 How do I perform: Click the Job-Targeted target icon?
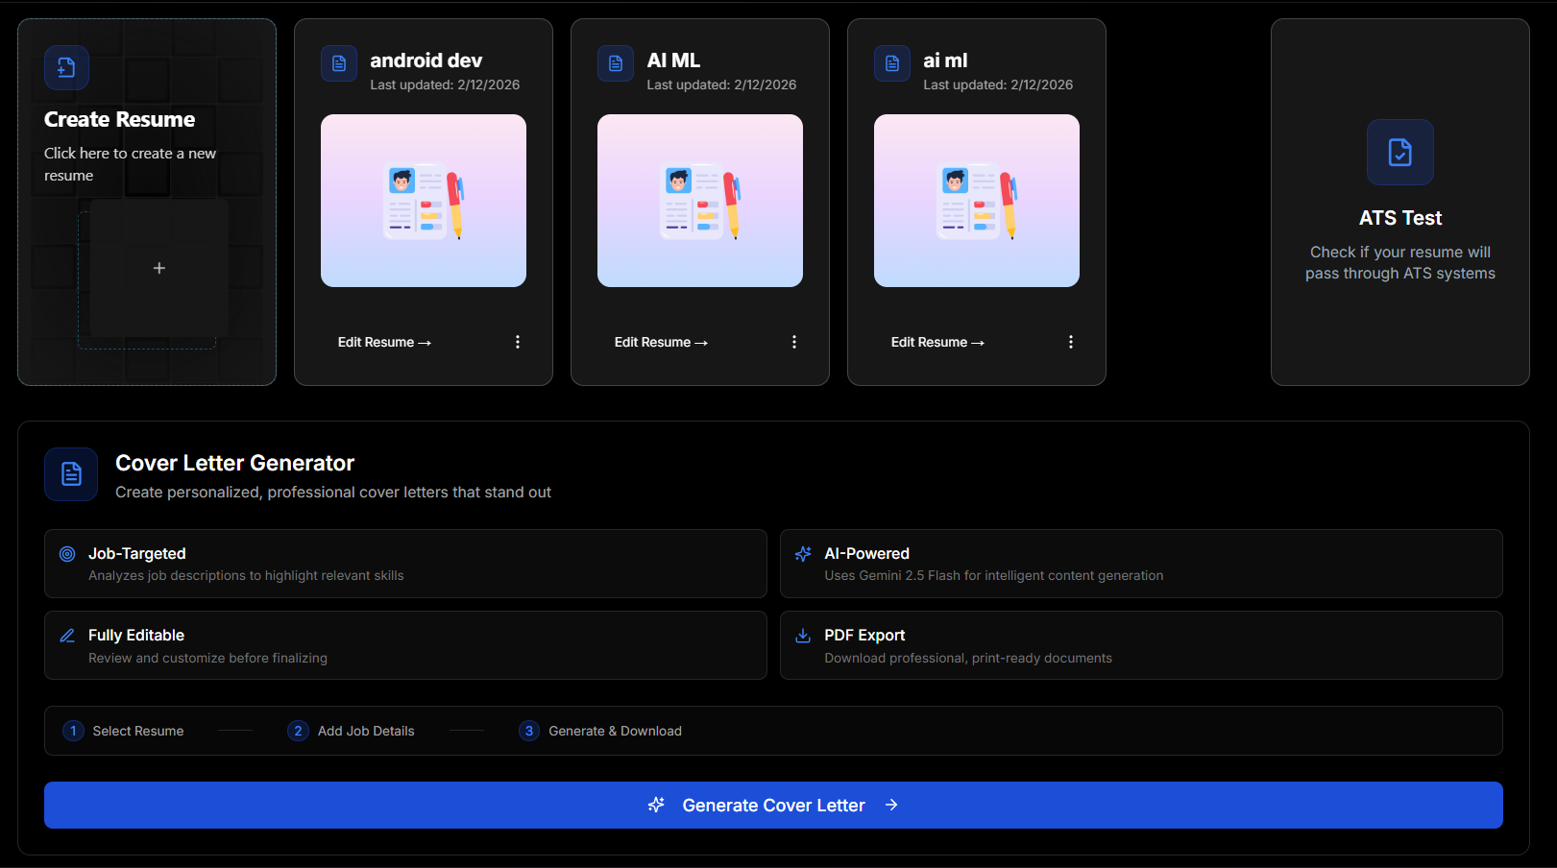tap(67, 554)
